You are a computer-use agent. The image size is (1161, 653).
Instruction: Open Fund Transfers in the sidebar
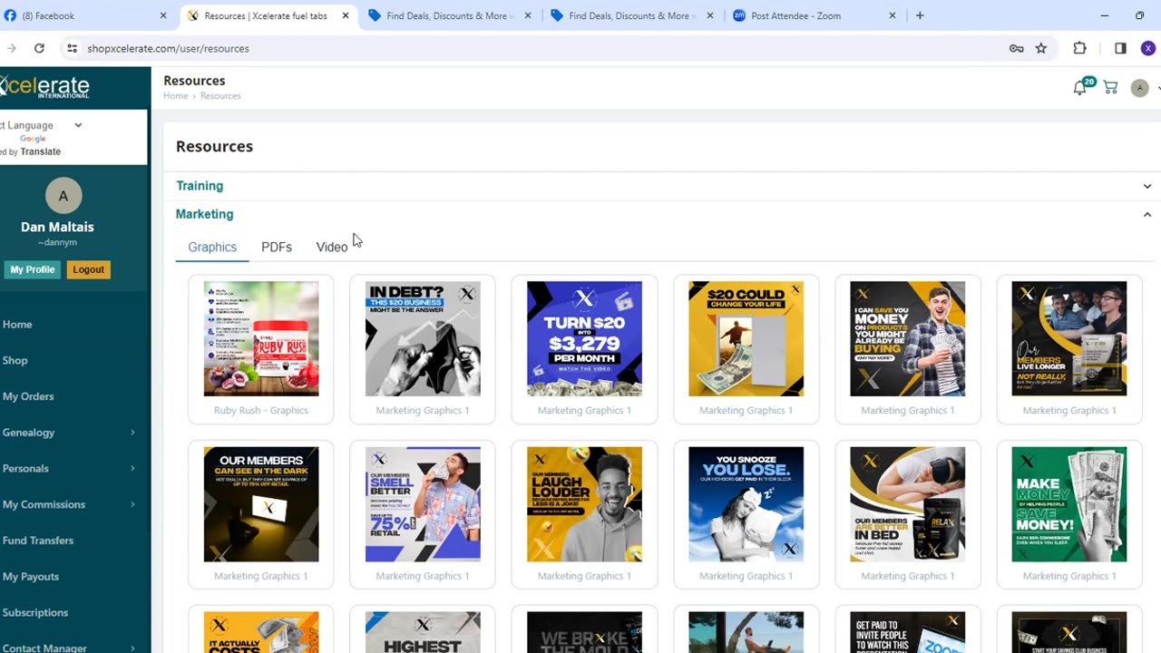click(38, 541)
